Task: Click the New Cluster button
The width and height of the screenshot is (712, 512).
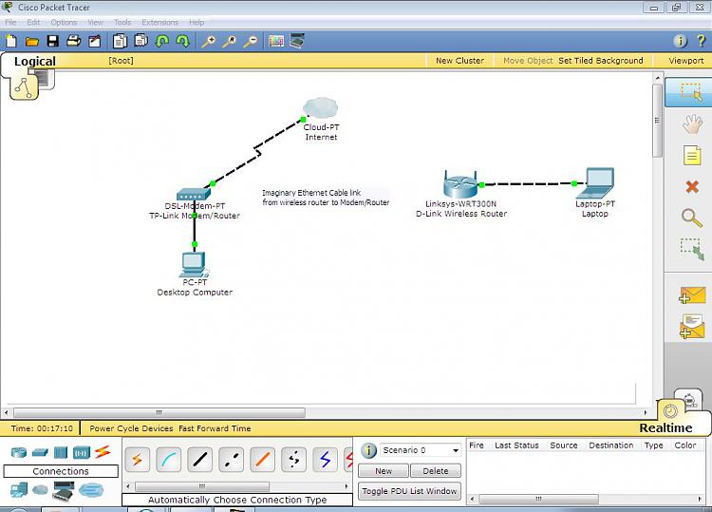Action: 460,61
